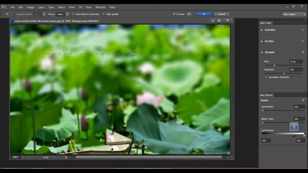
Task: Open the View menu
Action: (x=89, y=7)
